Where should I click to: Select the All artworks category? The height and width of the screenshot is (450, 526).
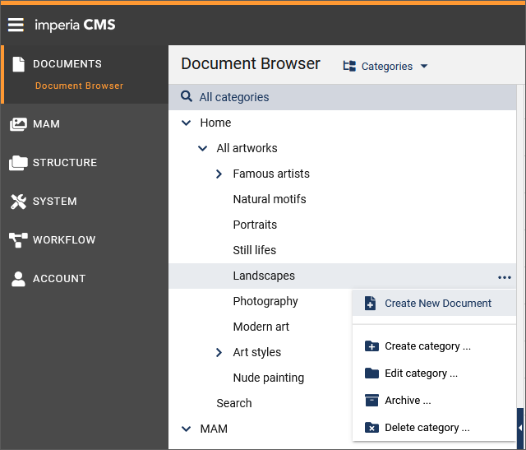point(247,148)
